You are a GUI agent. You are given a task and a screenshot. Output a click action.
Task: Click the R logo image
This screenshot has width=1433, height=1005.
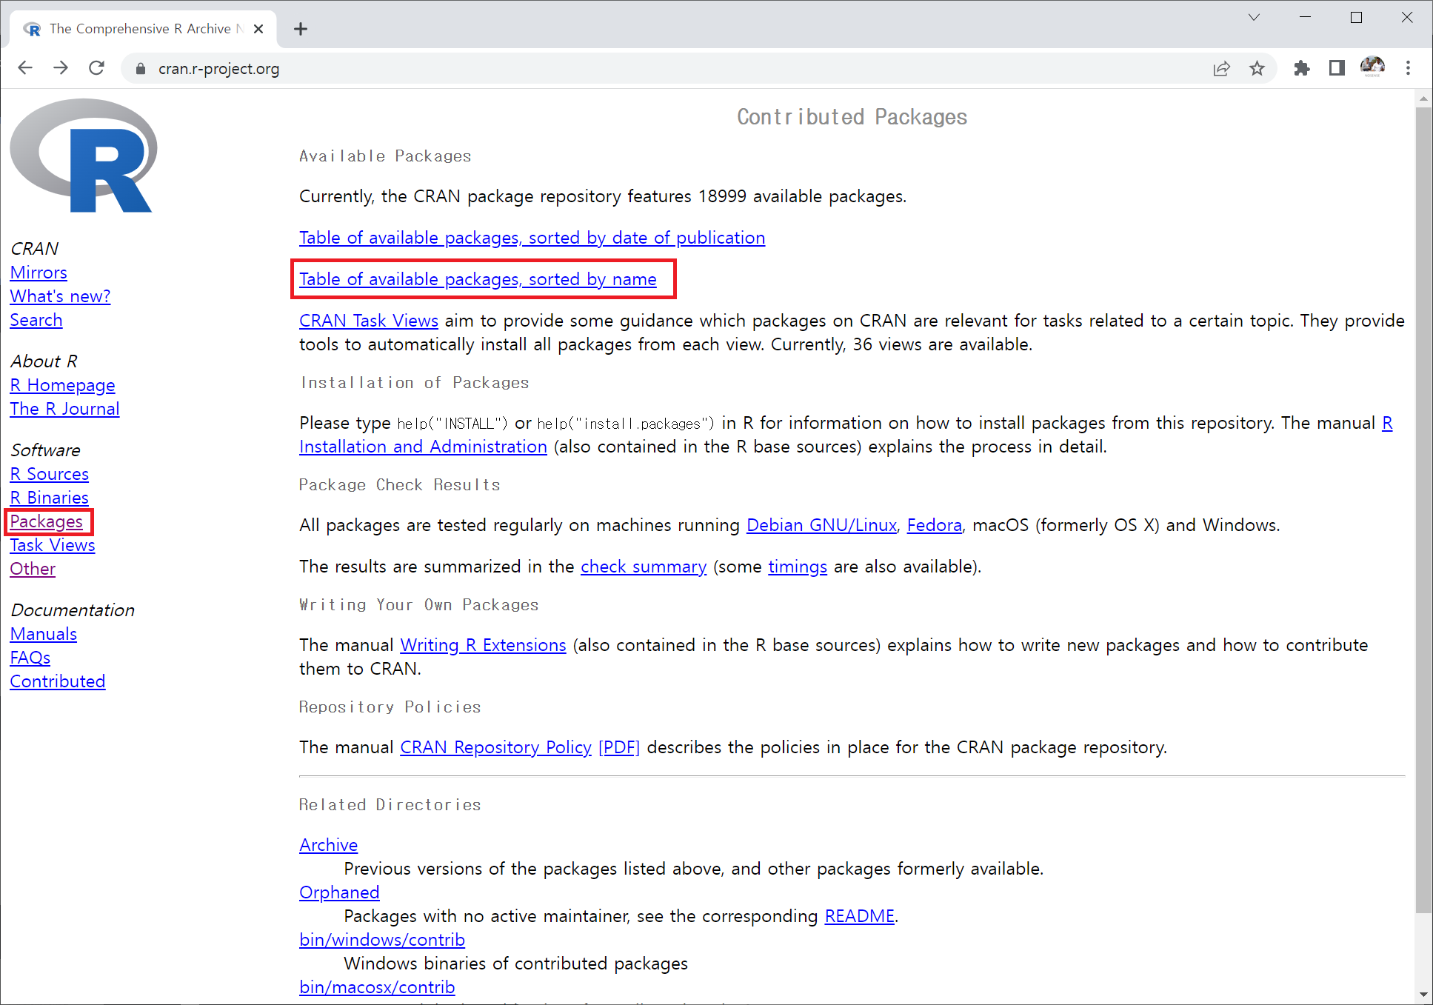click(83, 156)
